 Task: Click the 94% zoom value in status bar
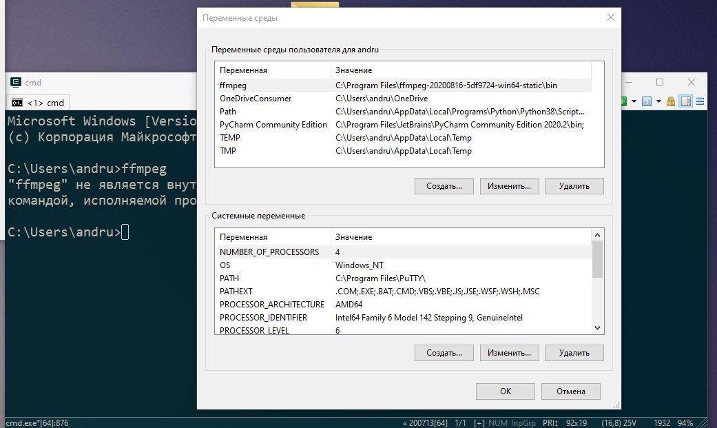click(685, 423)
